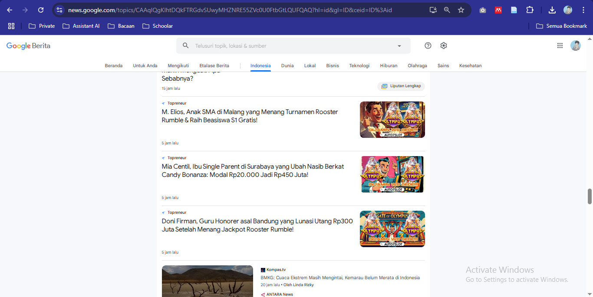Click the page vertical scrollbar thumb

(x=590, y=196)
